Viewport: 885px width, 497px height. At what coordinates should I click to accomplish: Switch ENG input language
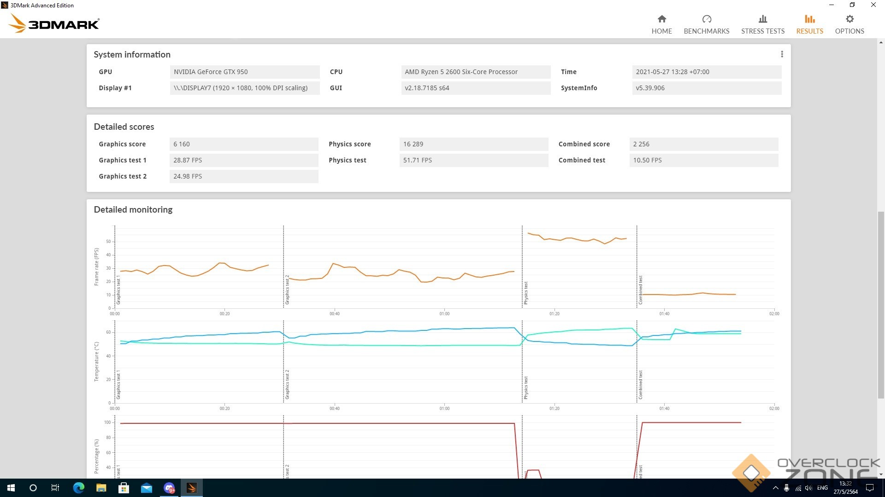[x=822, y=488]
